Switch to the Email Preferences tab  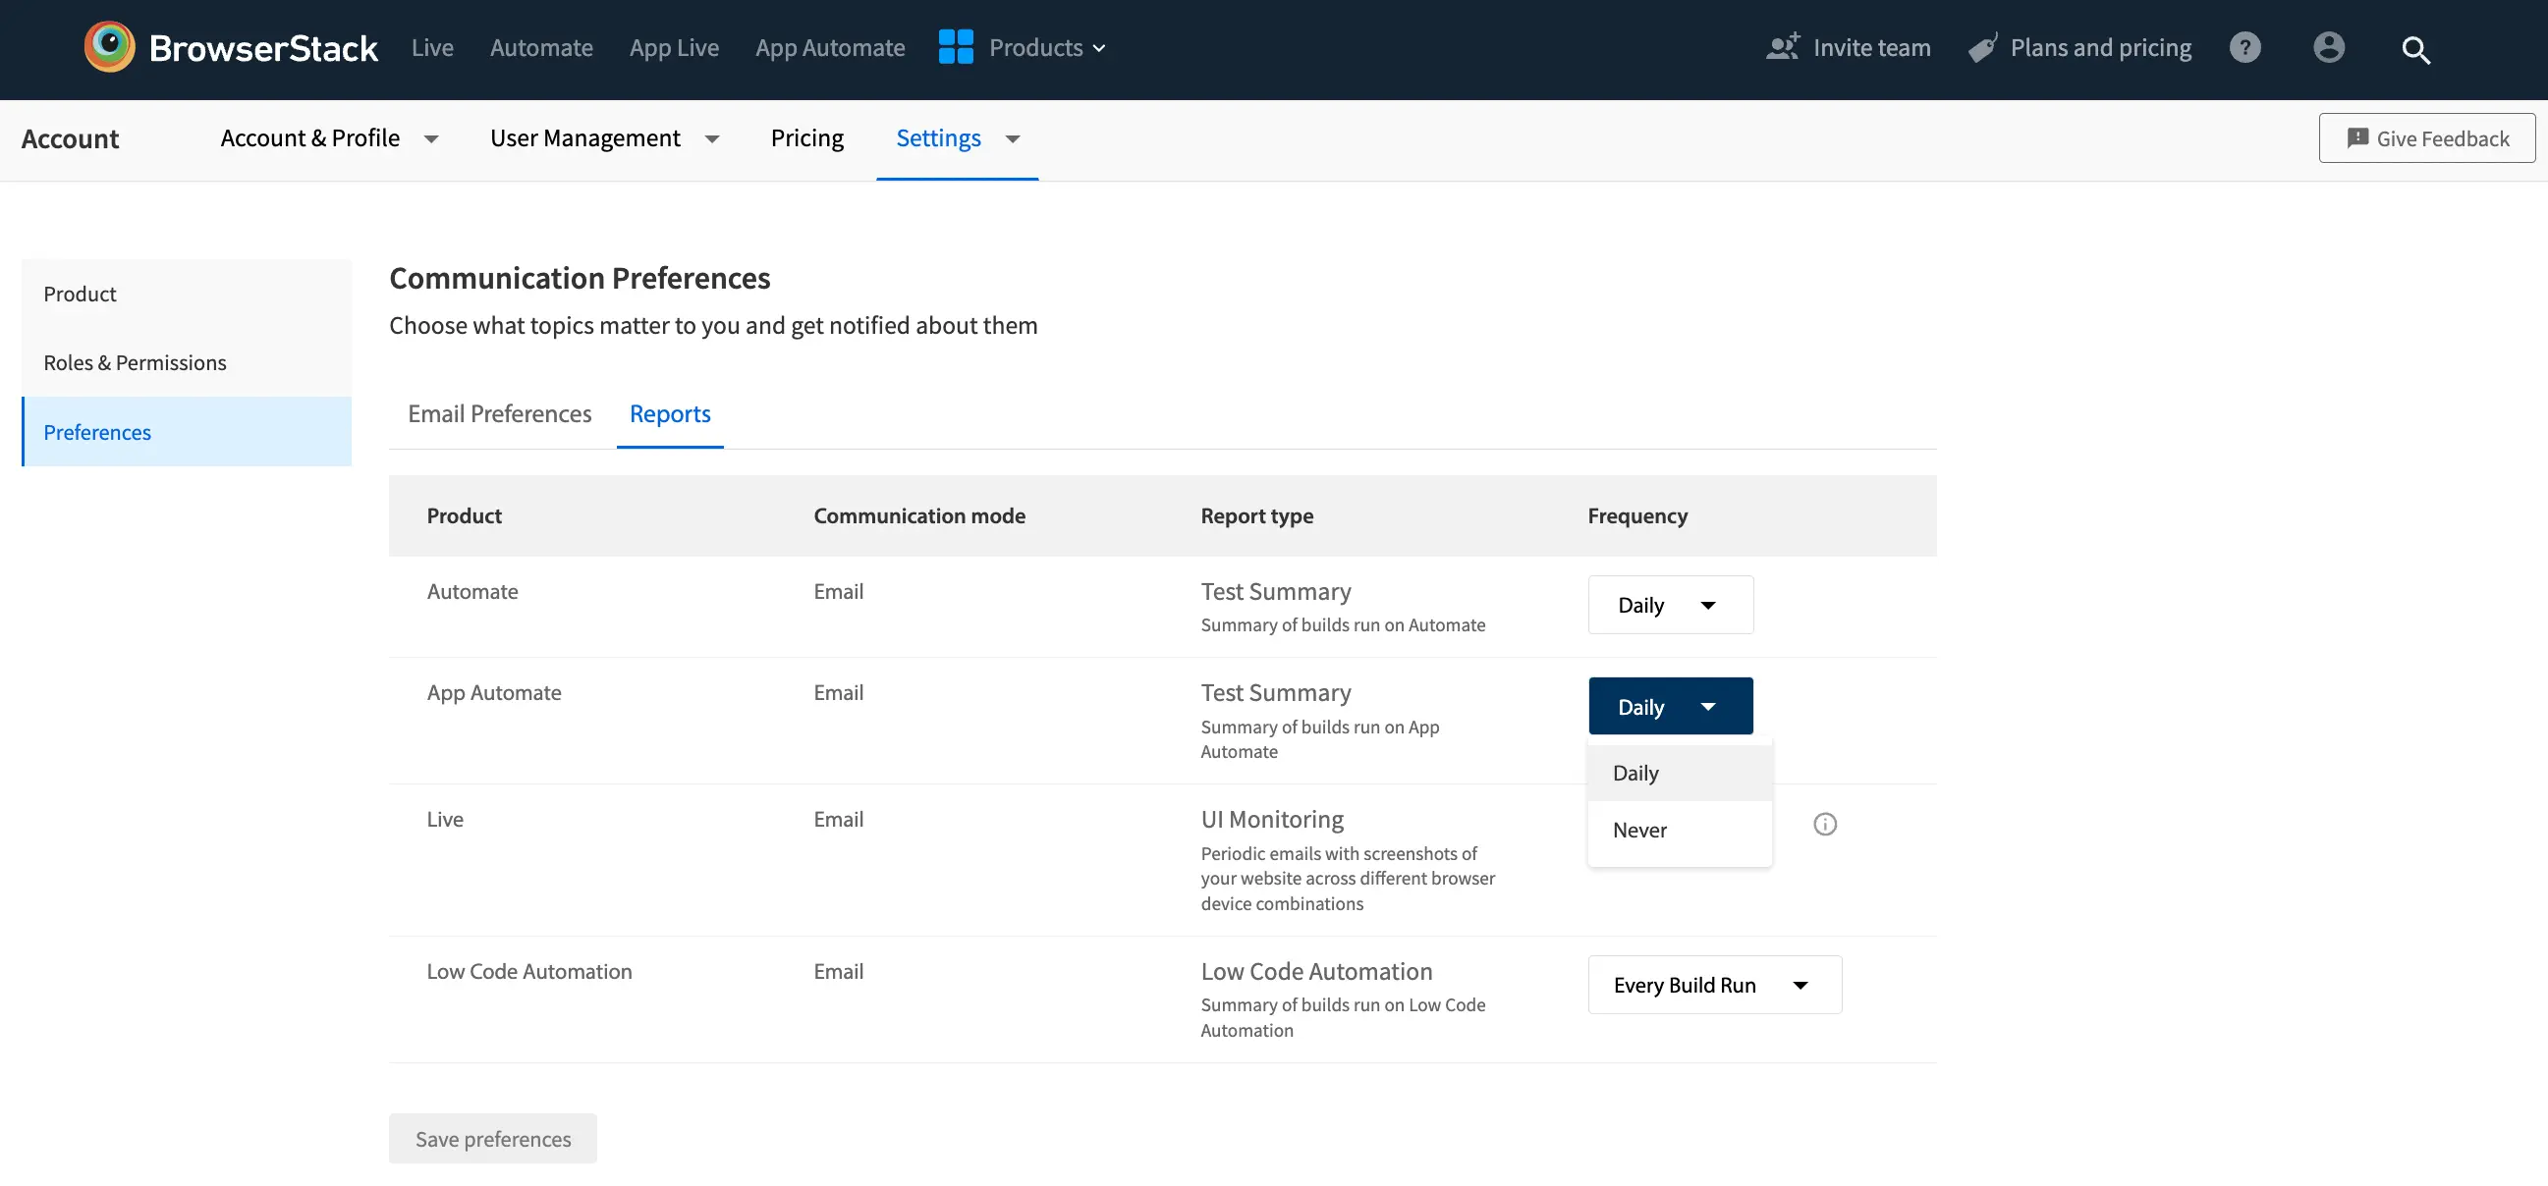click(x=500, y=413)
